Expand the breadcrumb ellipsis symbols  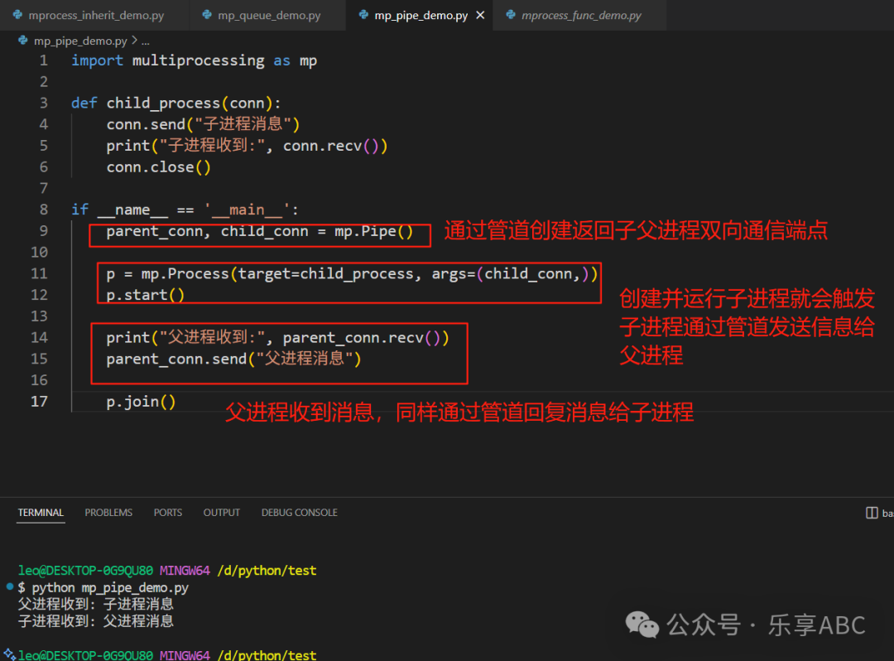(146, 41)
